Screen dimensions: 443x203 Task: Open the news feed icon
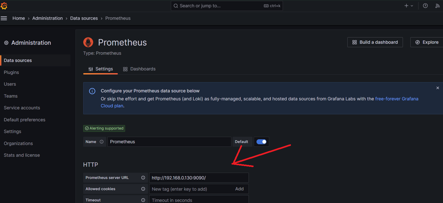(x=437, y=6)
